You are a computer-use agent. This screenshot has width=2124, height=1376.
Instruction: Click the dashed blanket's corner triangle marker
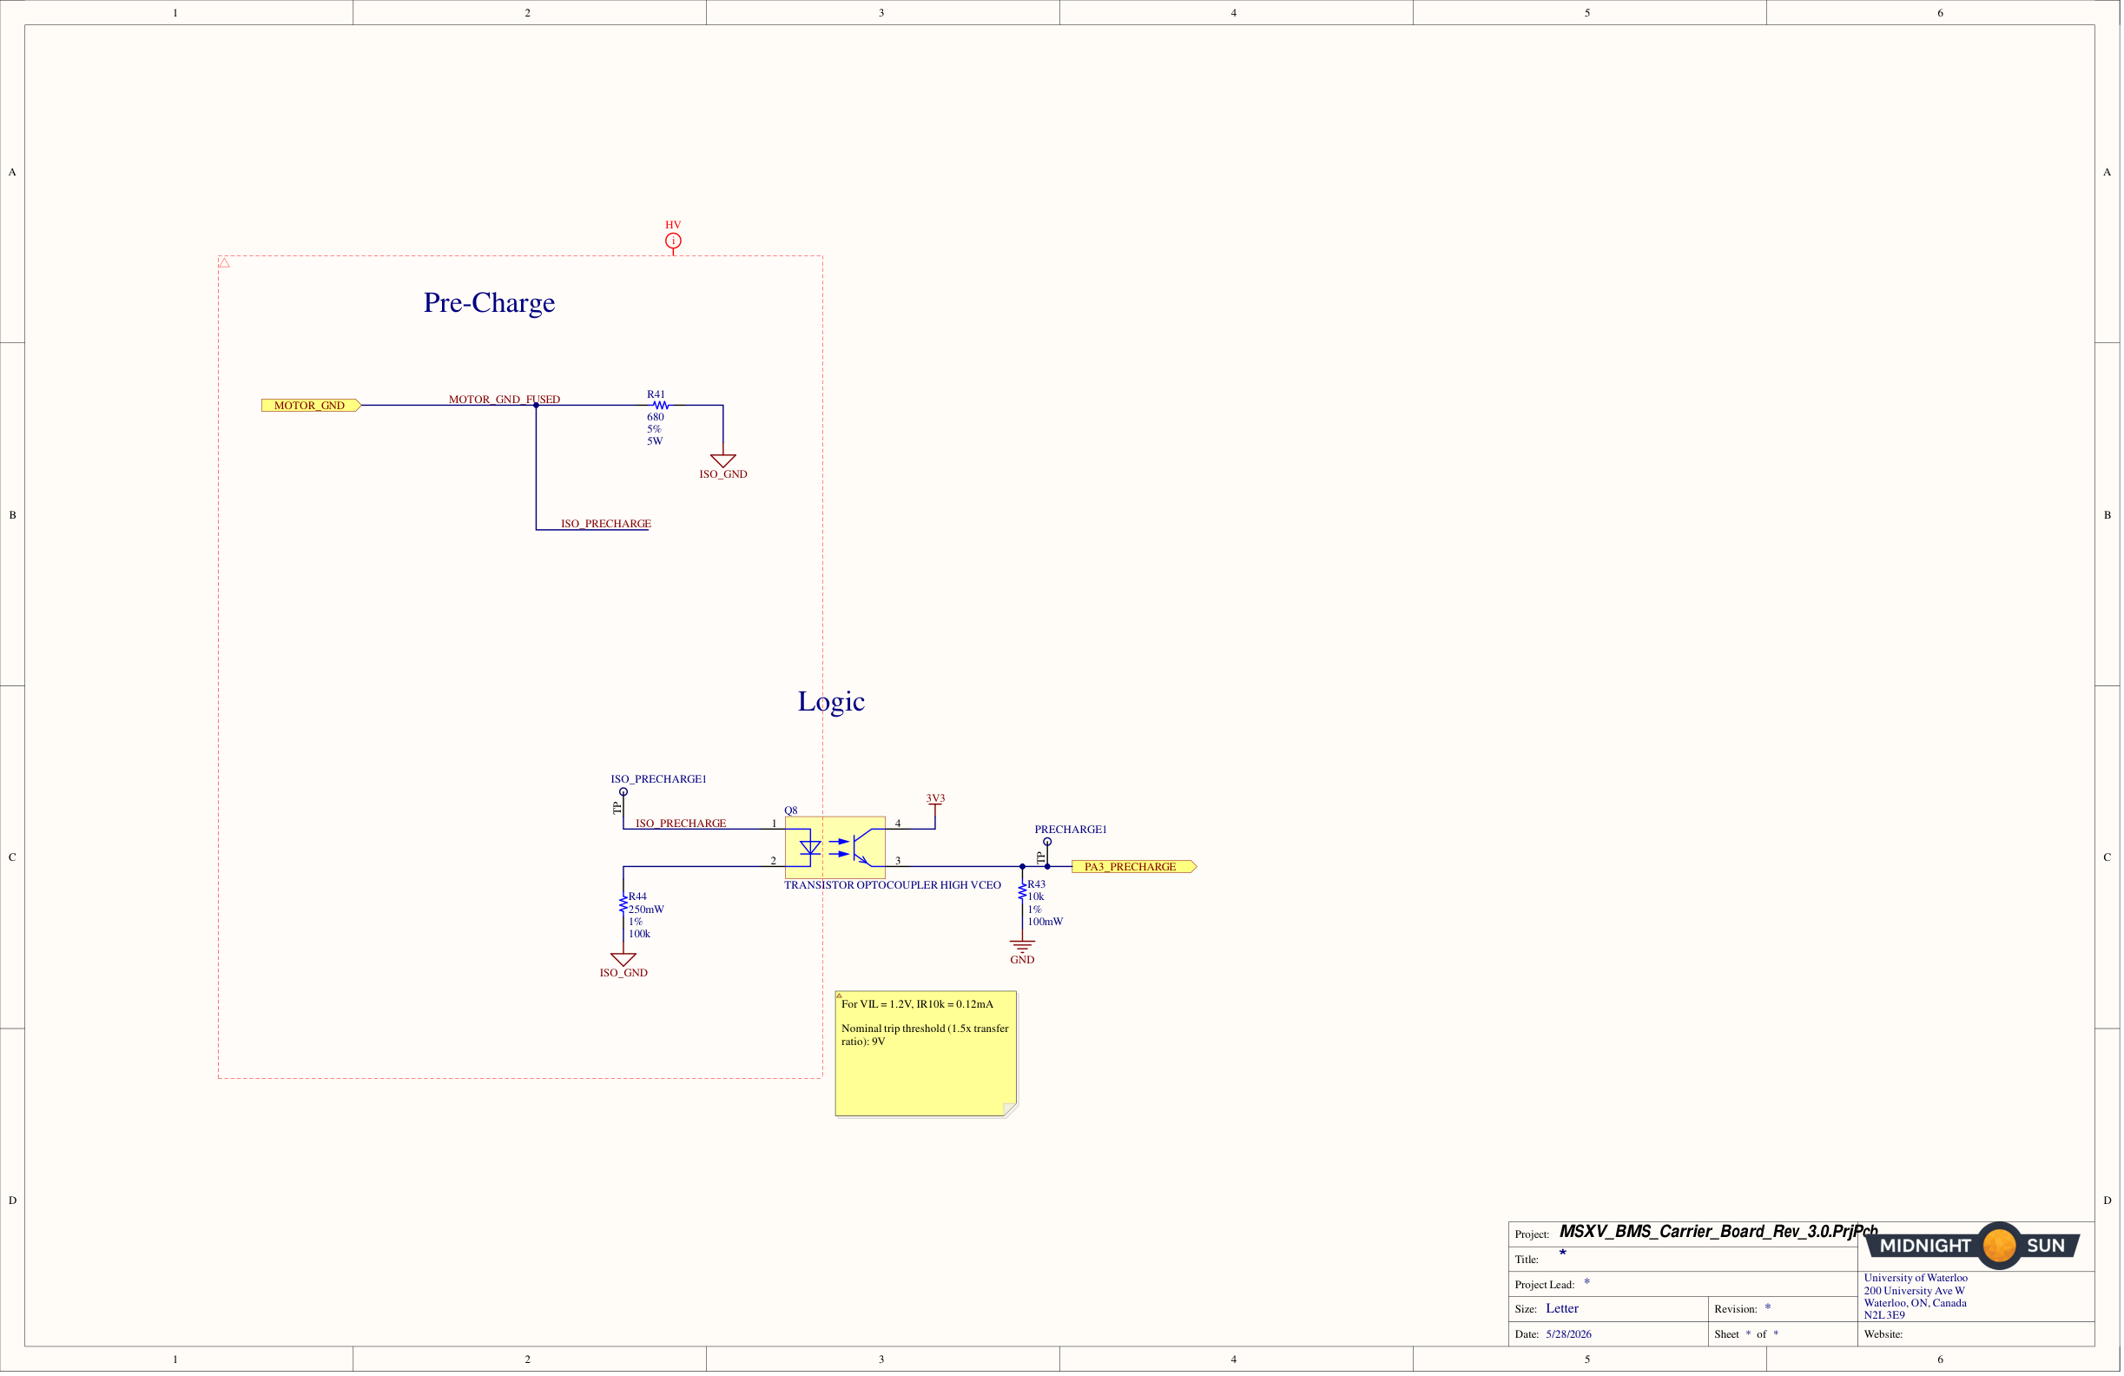point(224,262)
